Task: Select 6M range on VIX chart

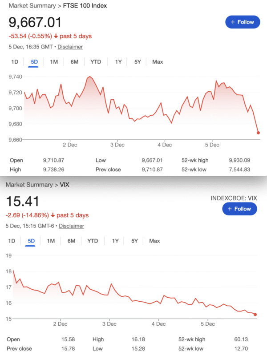Action: coord(71,241)
